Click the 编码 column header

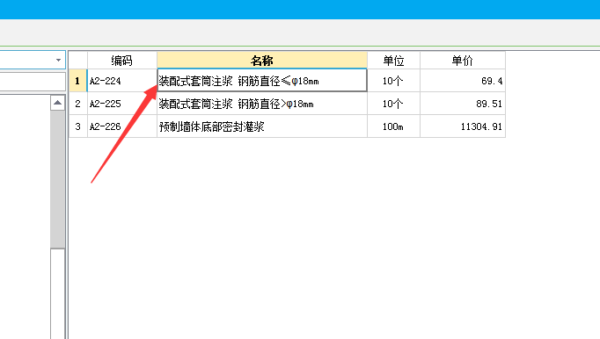click(x=122, y=61)
